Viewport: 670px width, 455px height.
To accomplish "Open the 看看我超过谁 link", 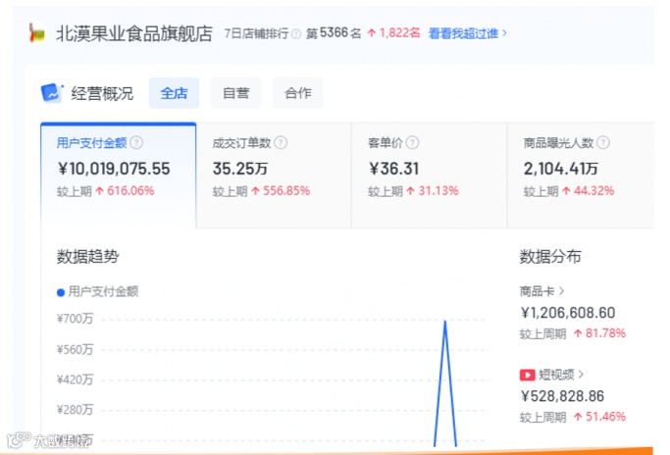I will tap(468, 33).
